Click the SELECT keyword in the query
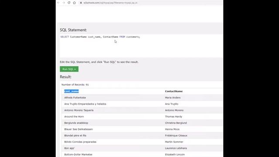279x157 pixels. tap(65, 37)
